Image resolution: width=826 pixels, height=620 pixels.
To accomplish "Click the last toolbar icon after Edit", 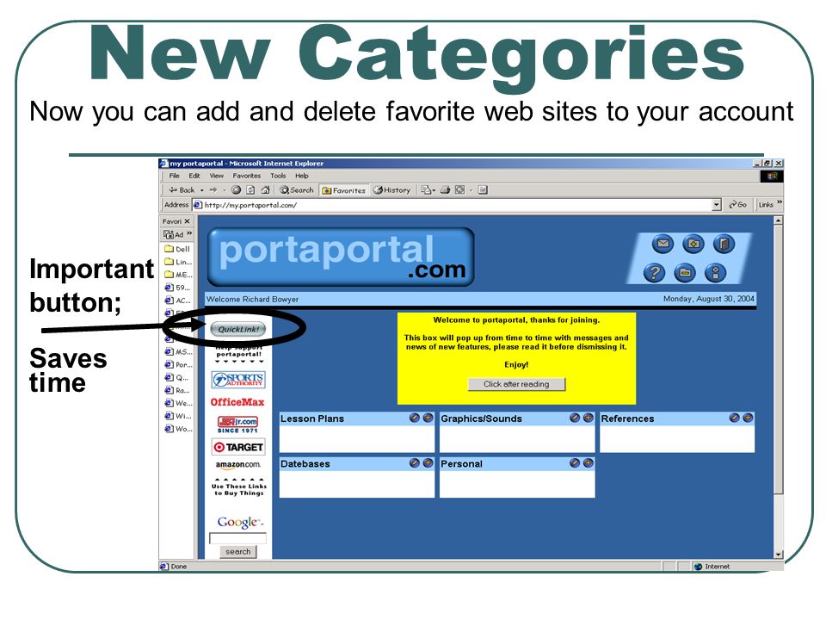I will (x=483, y=190).
